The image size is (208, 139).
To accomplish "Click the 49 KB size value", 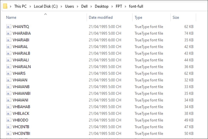I will (x=189, y=120).
